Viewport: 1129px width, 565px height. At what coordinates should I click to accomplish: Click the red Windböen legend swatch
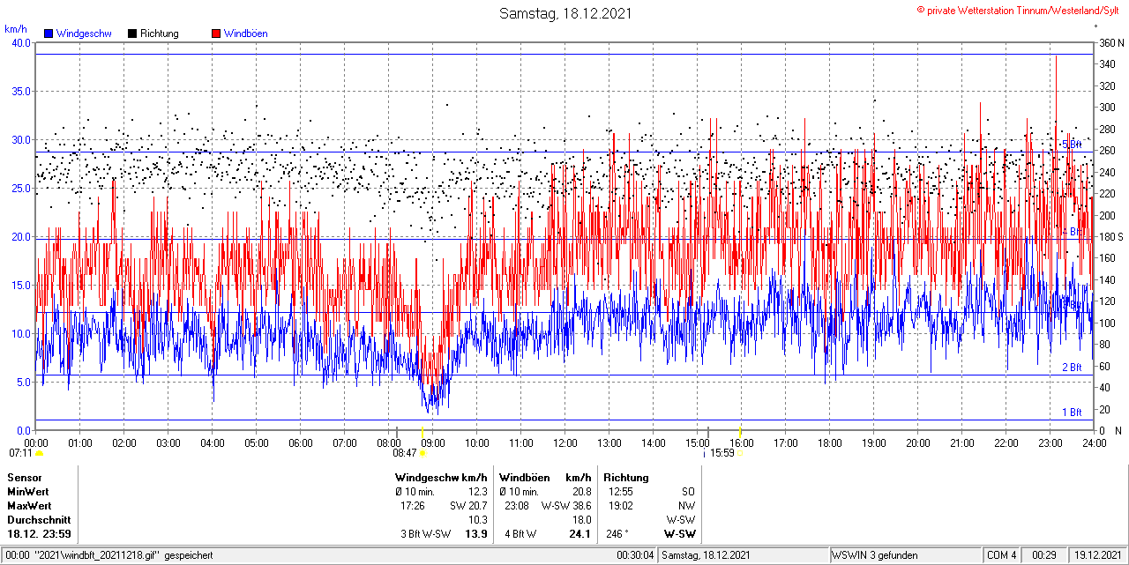pyautogui.click(x=216, y=33)
